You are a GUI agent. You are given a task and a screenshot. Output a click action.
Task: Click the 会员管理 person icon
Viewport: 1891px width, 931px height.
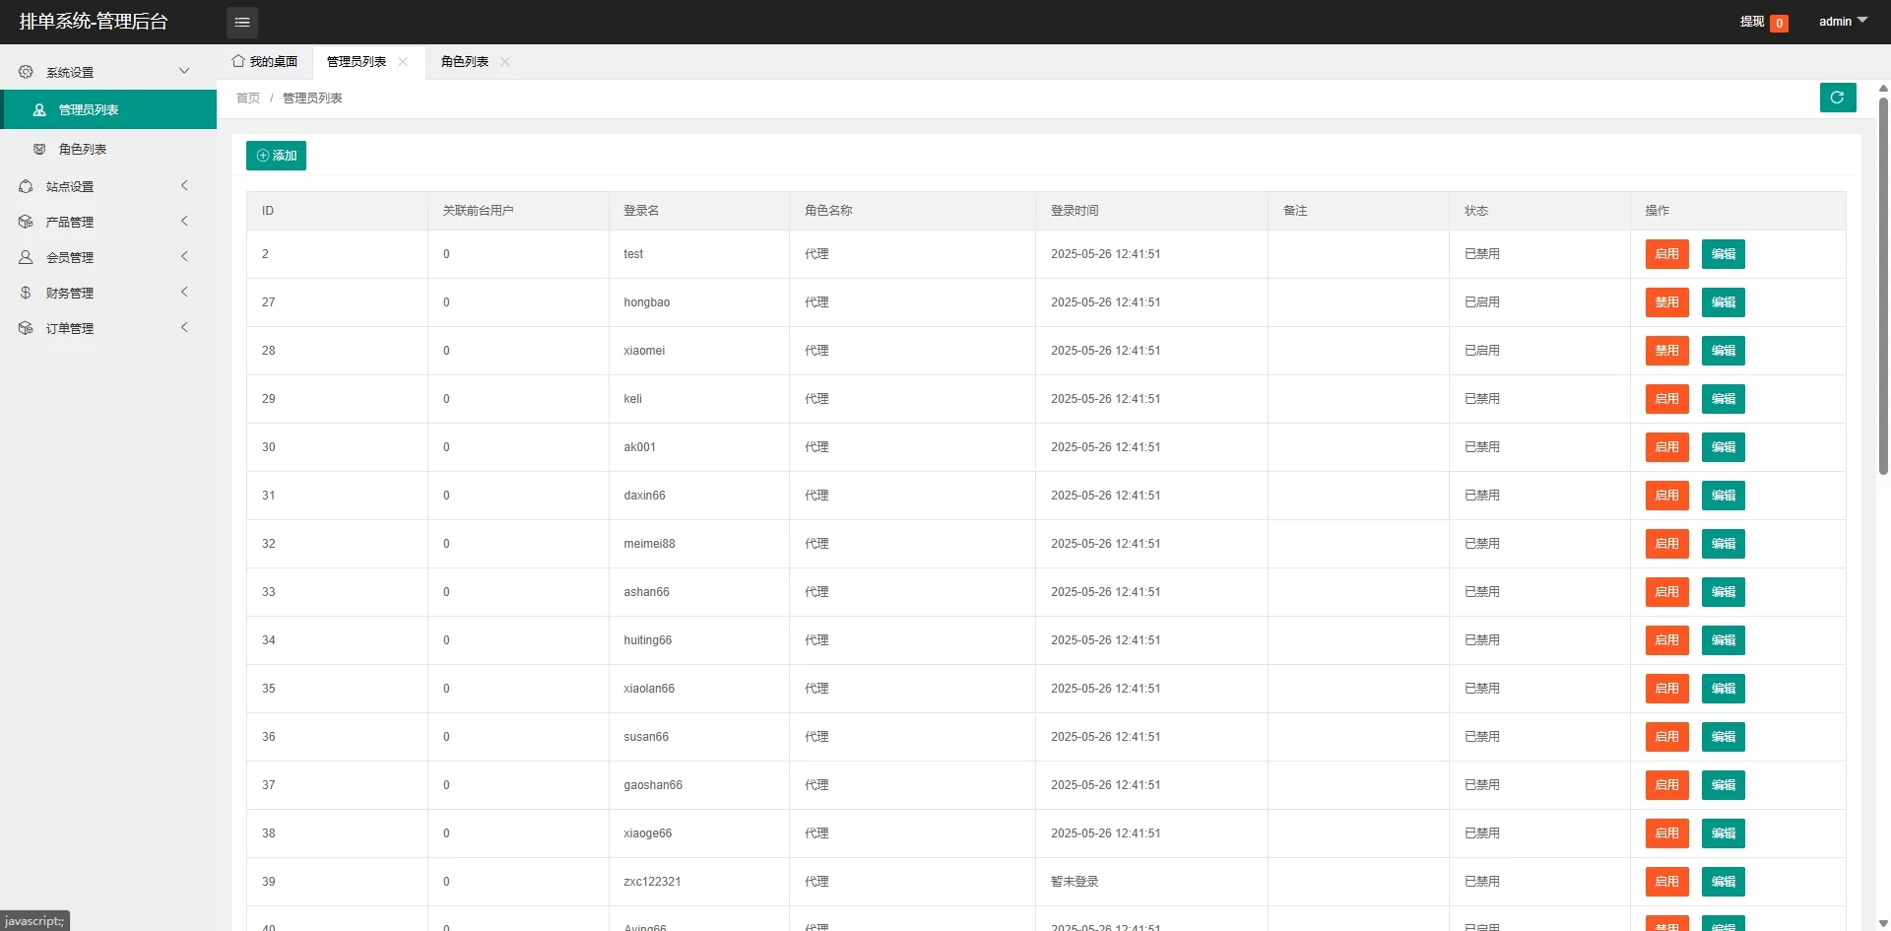coord(26,257)
